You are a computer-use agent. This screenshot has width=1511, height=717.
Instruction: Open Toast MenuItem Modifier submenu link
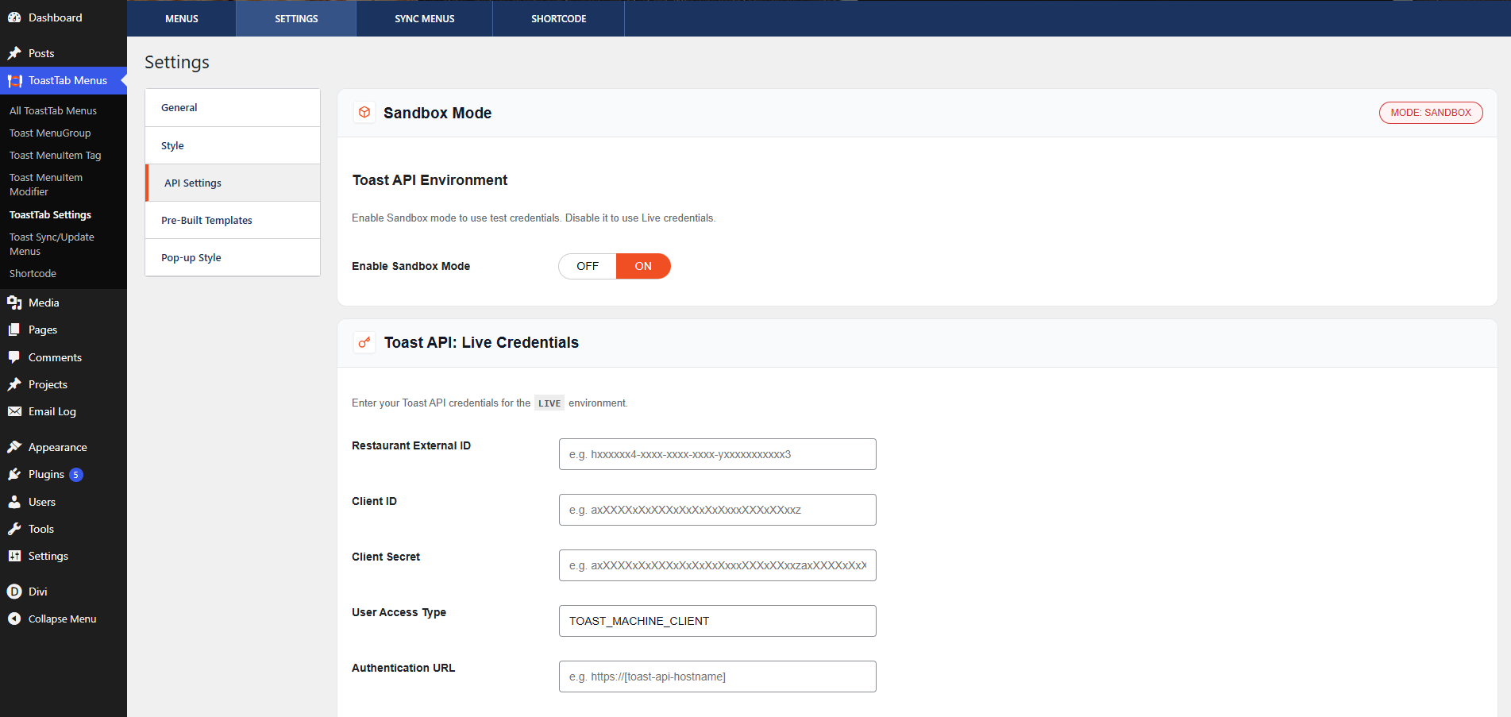(x=46, y=184)
